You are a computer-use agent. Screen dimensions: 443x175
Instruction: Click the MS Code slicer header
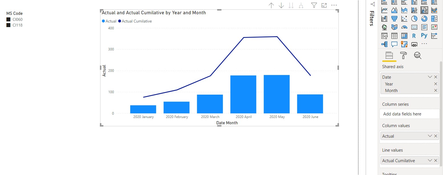15,13
